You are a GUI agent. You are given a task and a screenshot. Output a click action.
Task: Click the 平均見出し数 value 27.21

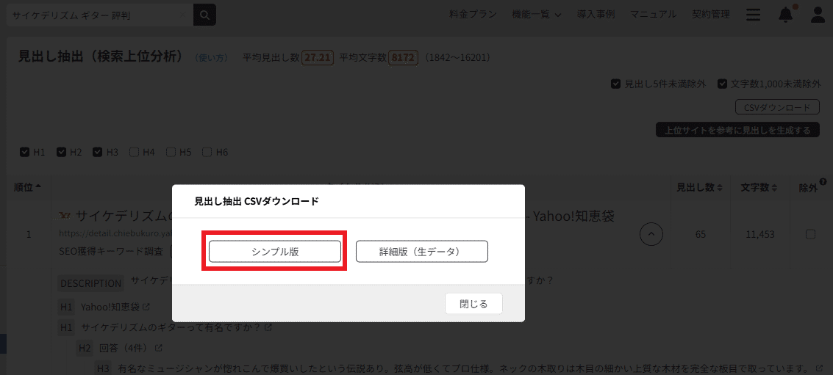(317, 57)
